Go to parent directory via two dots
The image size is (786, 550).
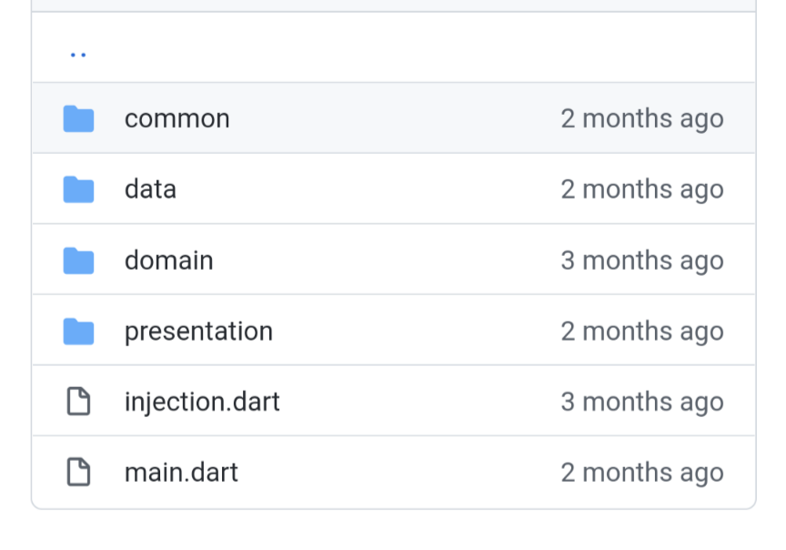coord(78,54)
